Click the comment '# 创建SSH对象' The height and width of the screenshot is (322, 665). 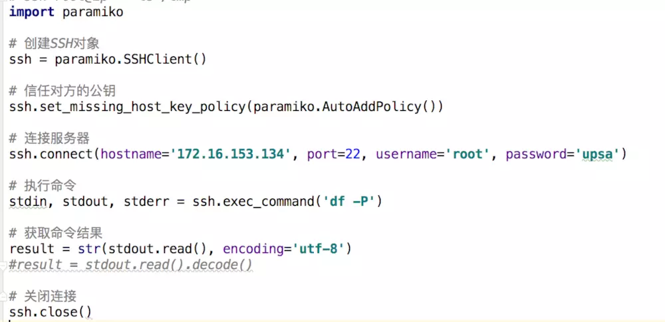point(55,43)
